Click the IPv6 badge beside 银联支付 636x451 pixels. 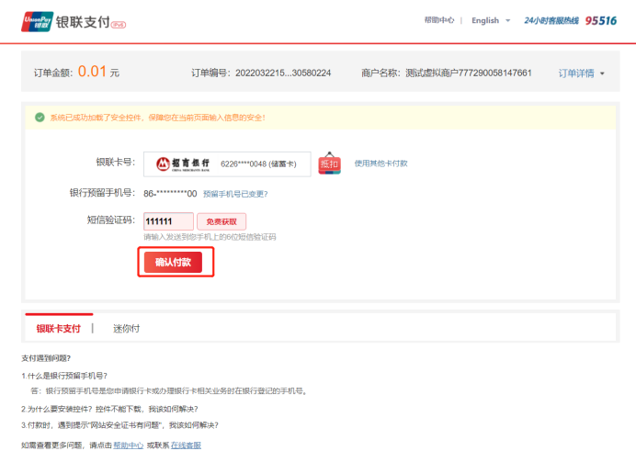118,25
